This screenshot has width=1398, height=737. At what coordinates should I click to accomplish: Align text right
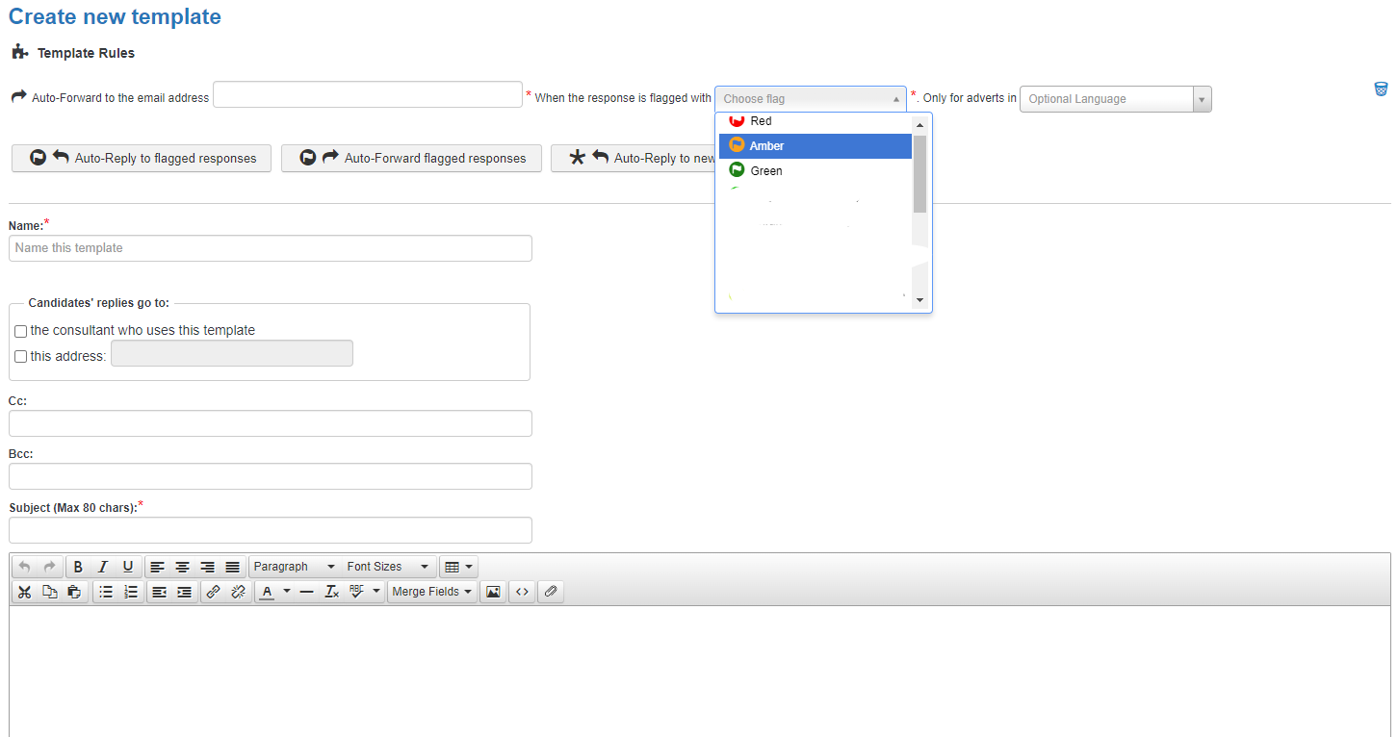[208, 567]
